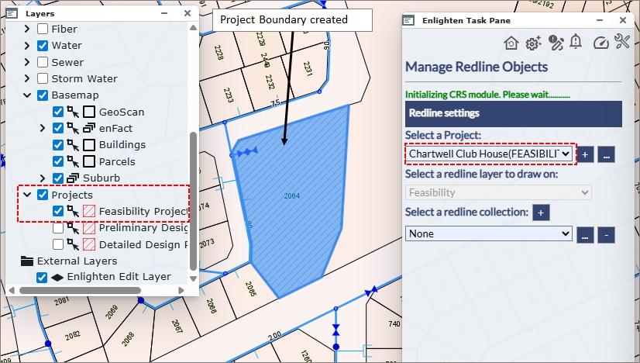Open the Select a Project dropdown
This screenshot has height=363, width=640.
(x=489, y=154)
